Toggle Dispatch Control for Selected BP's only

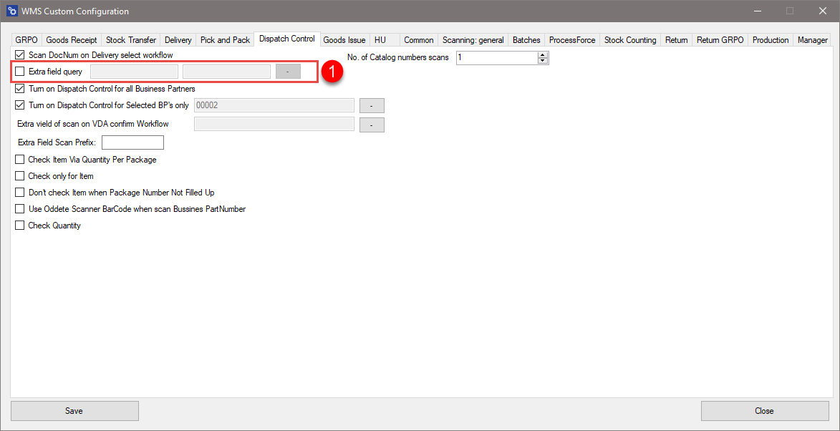19,105
